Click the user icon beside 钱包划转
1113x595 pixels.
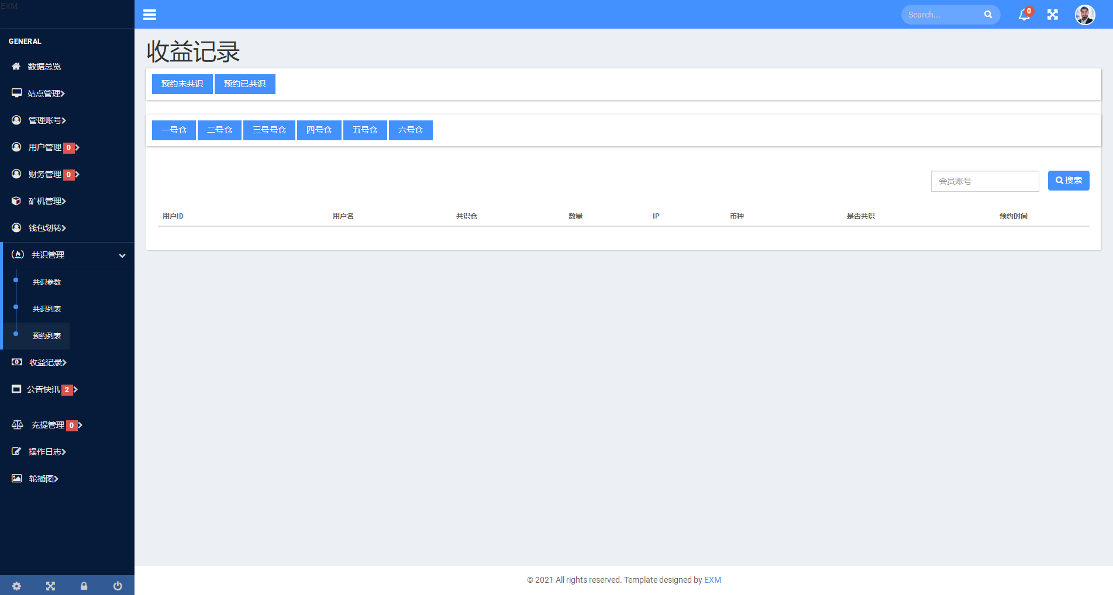click(16, 227)
